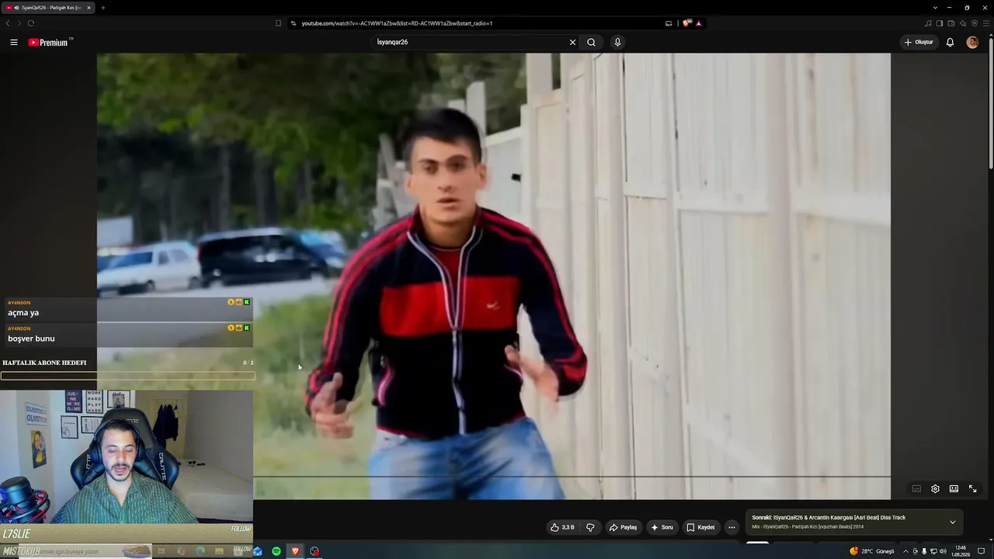Viewport: 994px width, 559px height.
Task: Open the Brave Wallet toolbar icon
Action: 951,23
